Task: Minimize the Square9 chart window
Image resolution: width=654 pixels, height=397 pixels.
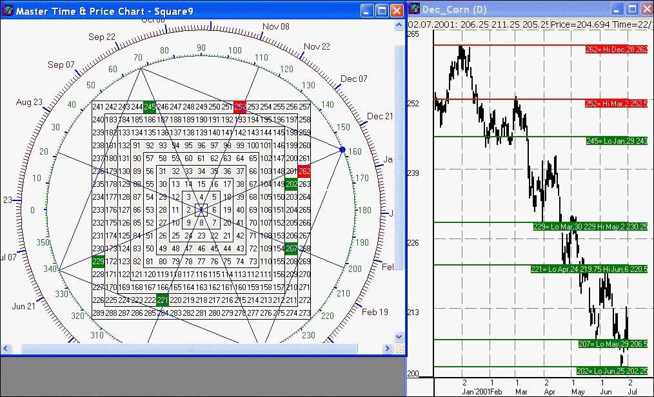Action: [367, 10]
